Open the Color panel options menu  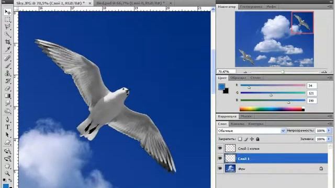click(x=330, y=78)
